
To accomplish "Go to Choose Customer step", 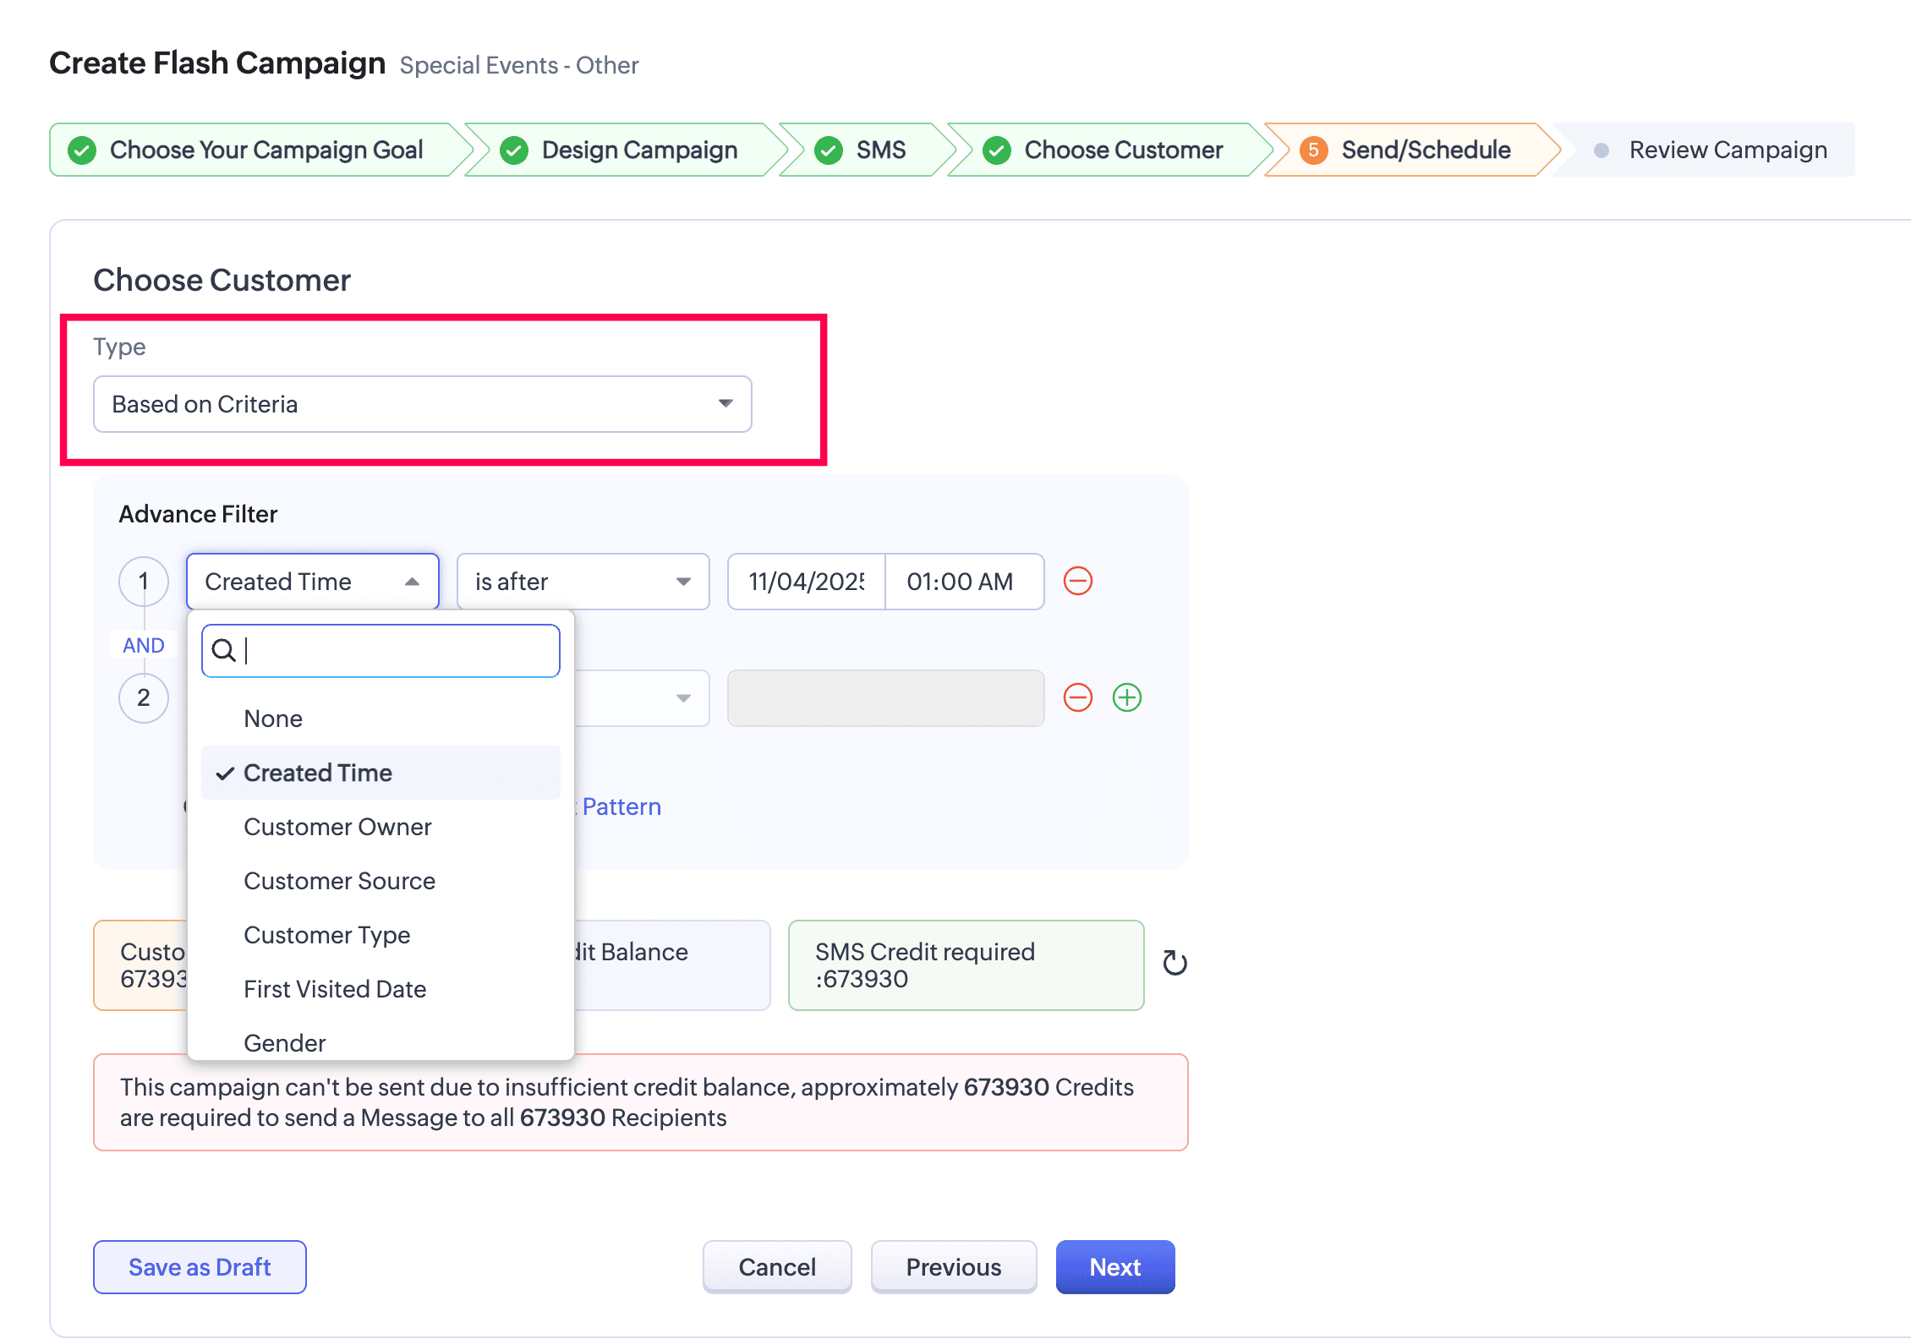I will pos(1109,150).
